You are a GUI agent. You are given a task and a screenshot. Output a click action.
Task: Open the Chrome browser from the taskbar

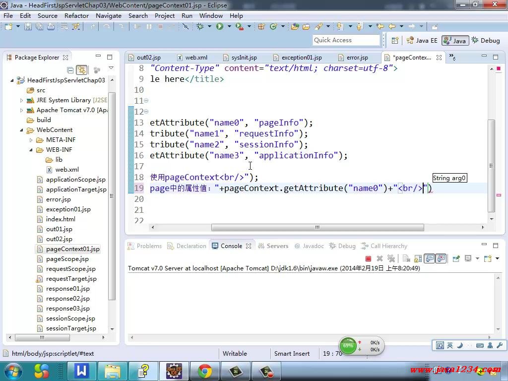[204, 371]
